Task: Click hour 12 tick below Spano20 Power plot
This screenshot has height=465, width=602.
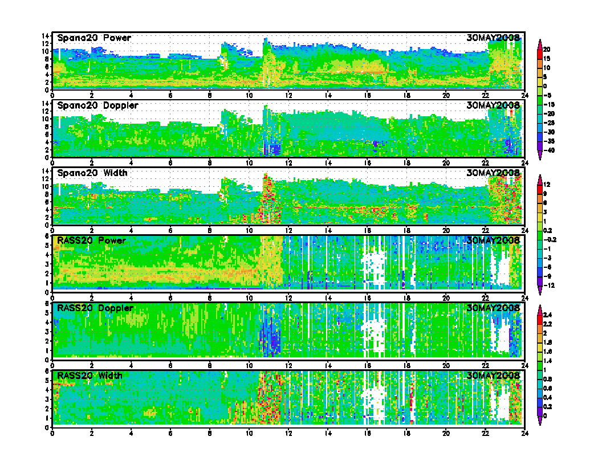Action: 288,95
